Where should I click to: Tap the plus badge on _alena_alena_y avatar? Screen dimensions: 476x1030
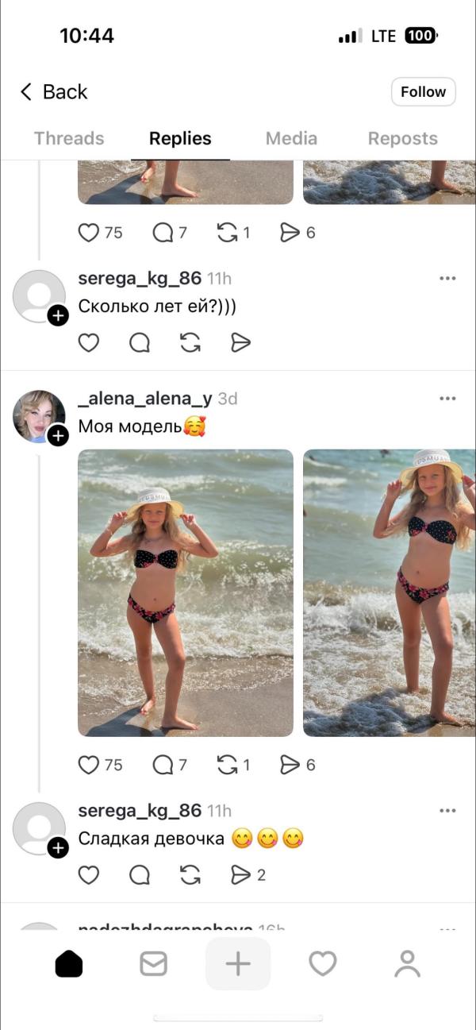58,435
